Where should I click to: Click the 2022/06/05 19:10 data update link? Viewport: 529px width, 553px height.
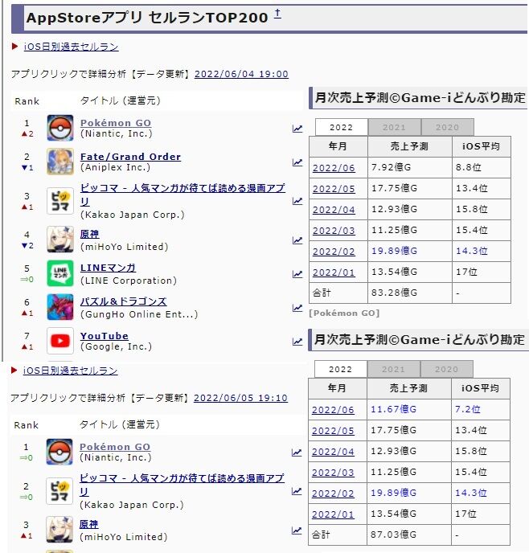click(x=241, y=398)
